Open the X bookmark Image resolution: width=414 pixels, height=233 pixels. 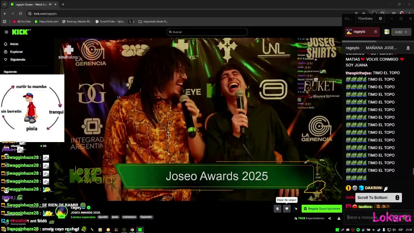pyautogui.click(x=131, y=22)
